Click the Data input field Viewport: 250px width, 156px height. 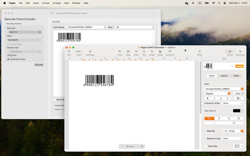pyautogui.click(x=24, y=40)
